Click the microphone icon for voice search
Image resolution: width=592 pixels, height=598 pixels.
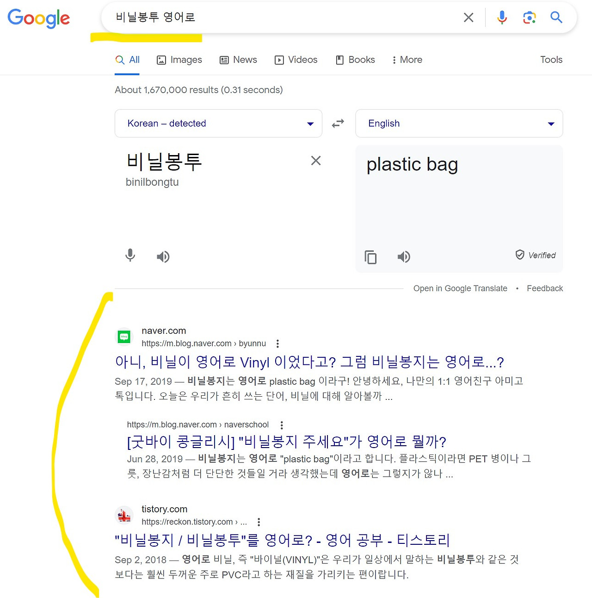point(502,17)
